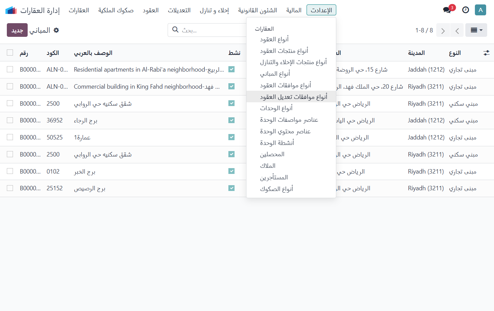Select المستأجرين menu item

pos(291,177)
